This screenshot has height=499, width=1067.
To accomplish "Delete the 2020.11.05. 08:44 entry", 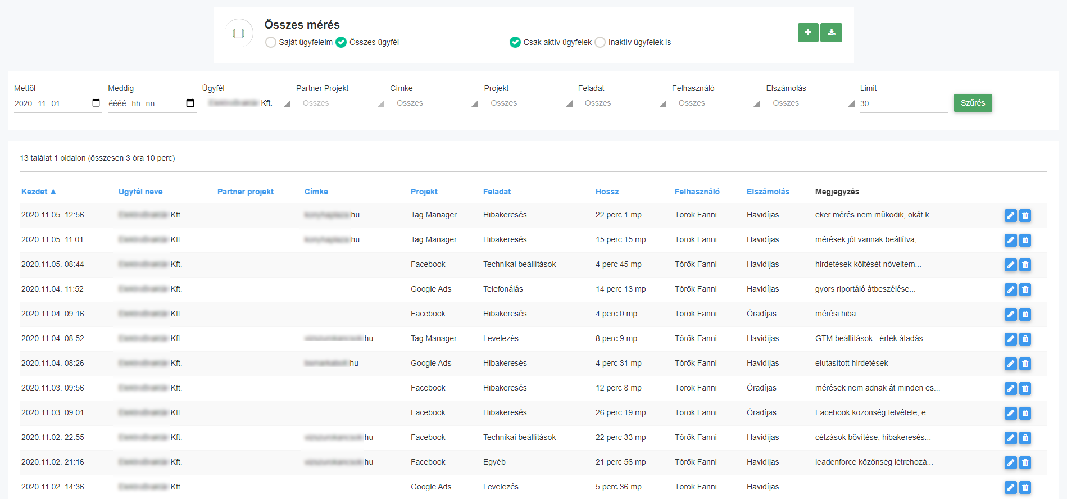I will tap(1025, 265).
